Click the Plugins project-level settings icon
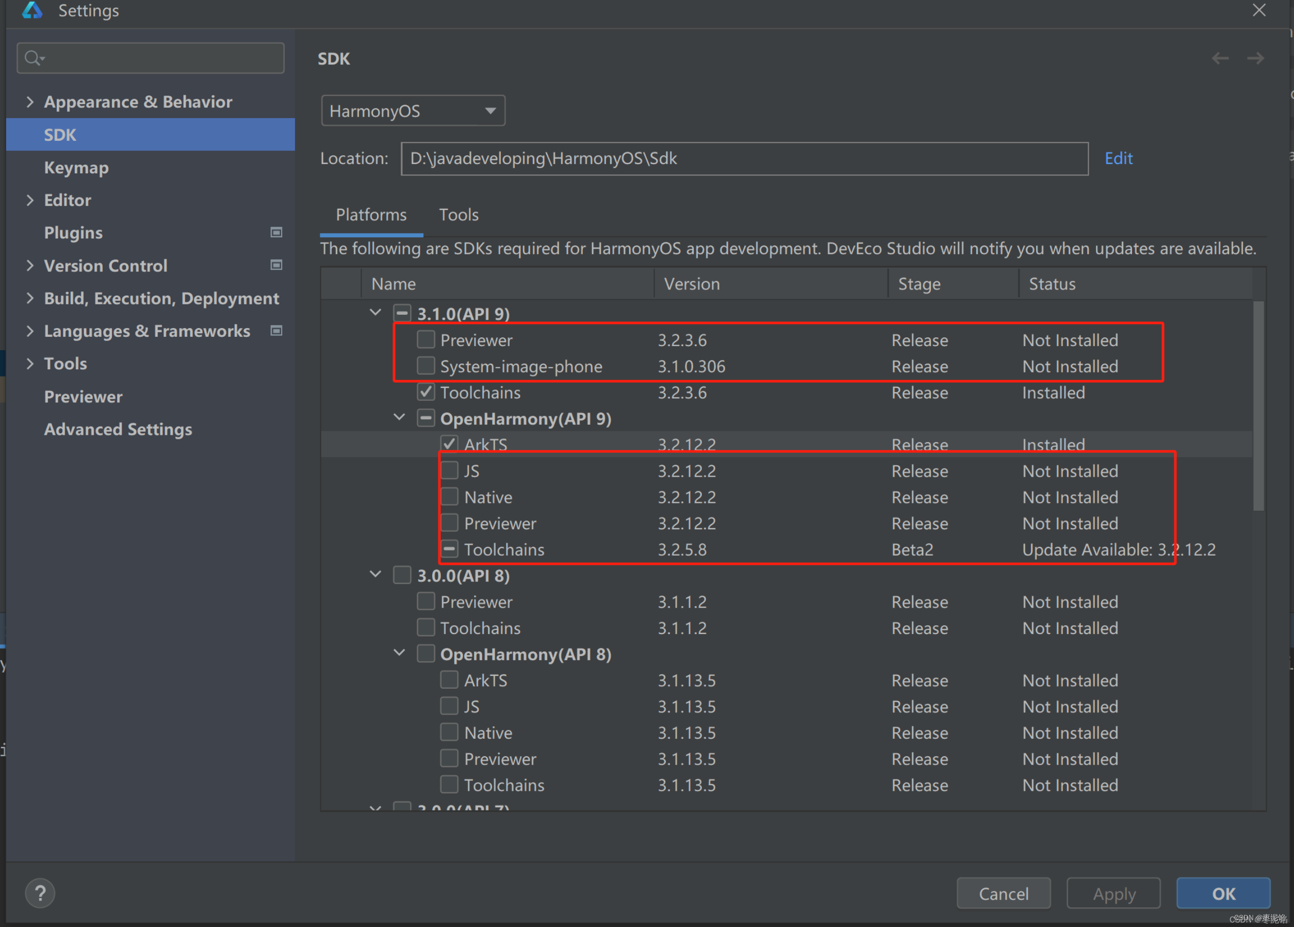This screenshot has width=1294, height=927. (x=276, y=232)
